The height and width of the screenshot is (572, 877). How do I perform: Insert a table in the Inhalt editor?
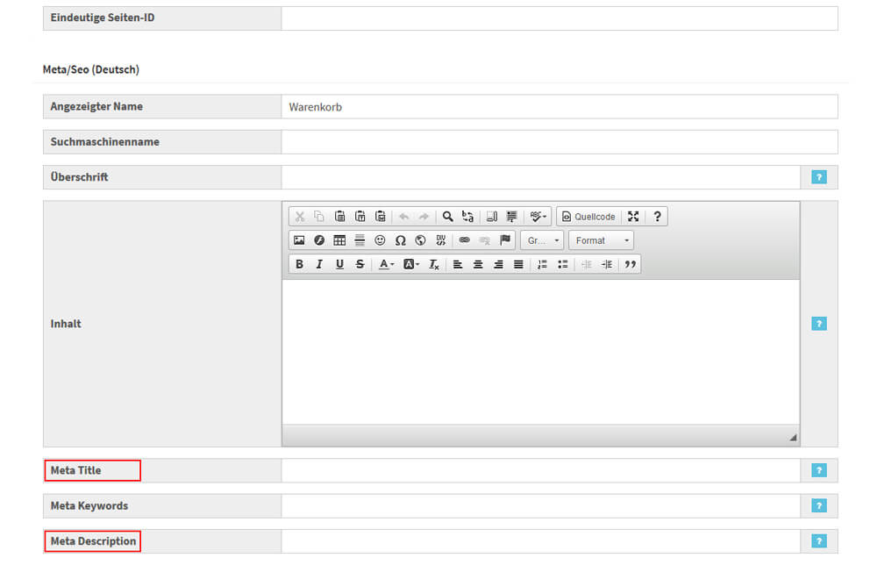tap(339, 240)
